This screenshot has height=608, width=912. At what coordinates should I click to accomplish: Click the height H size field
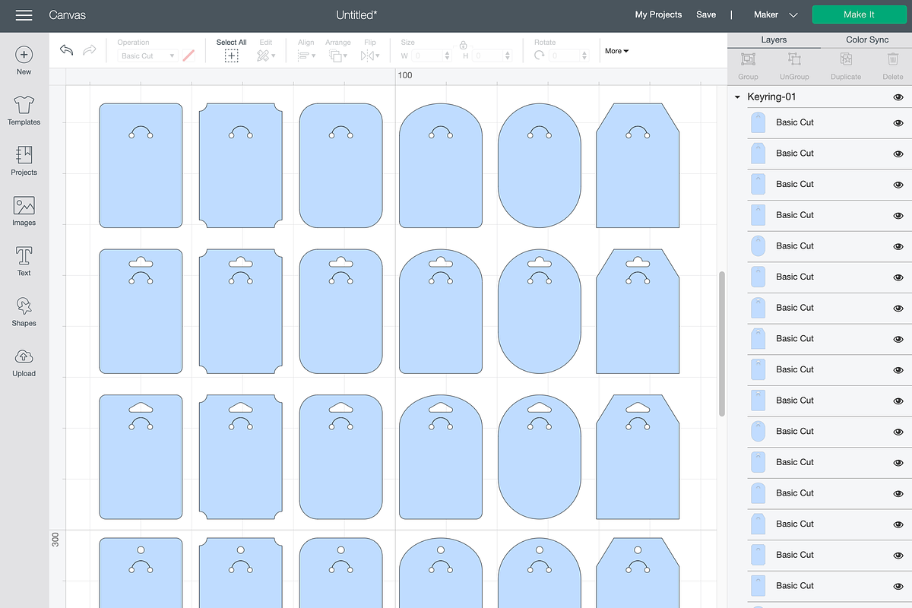492,55
